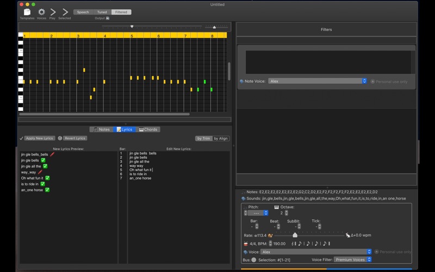This screenshot has height=272, width=435.
Task: Click bar 8 marker in the yellow ruler
Action: (212, 36)
